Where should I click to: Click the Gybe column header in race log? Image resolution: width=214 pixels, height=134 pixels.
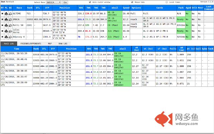pyautogui.click(x=204, y=49)
